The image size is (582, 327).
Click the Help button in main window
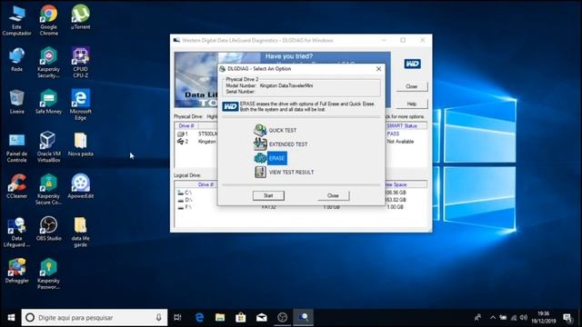pos(411,104)
